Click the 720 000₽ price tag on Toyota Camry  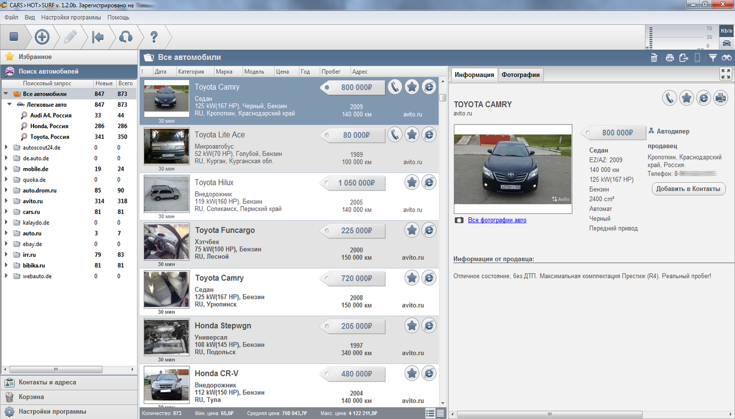pyautogui.click(x=352, y=278)
